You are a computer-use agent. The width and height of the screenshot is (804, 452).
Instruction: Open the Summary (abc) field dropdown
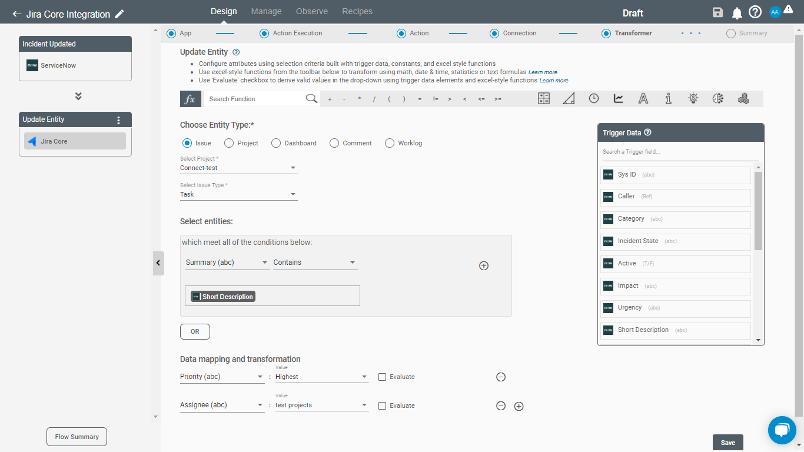click(227, 262)
